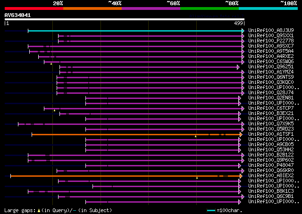Click the green ~80% identity legend segment
302x214 pixels.
(x=210, y=8)
